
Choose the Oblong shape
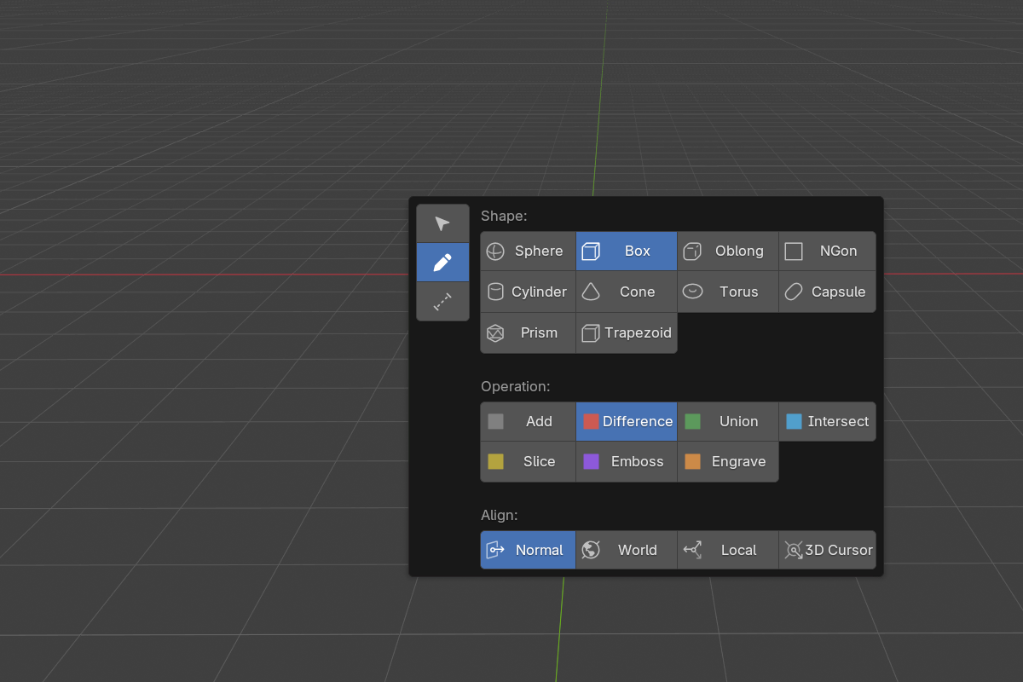[728, 251]
